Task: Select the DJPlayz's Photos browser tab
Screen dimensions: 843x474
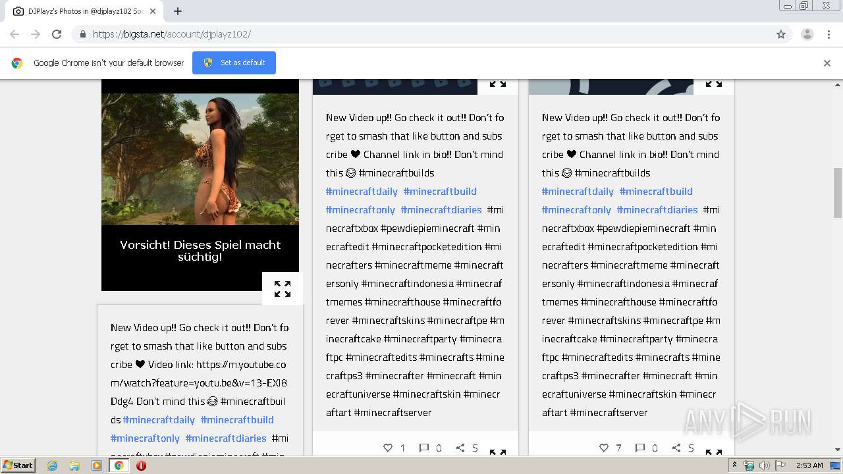Action: [x=84, y=11]
